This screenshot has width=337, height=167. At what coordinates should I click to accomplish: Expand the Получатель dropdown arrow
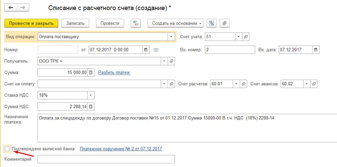(164, 61)
